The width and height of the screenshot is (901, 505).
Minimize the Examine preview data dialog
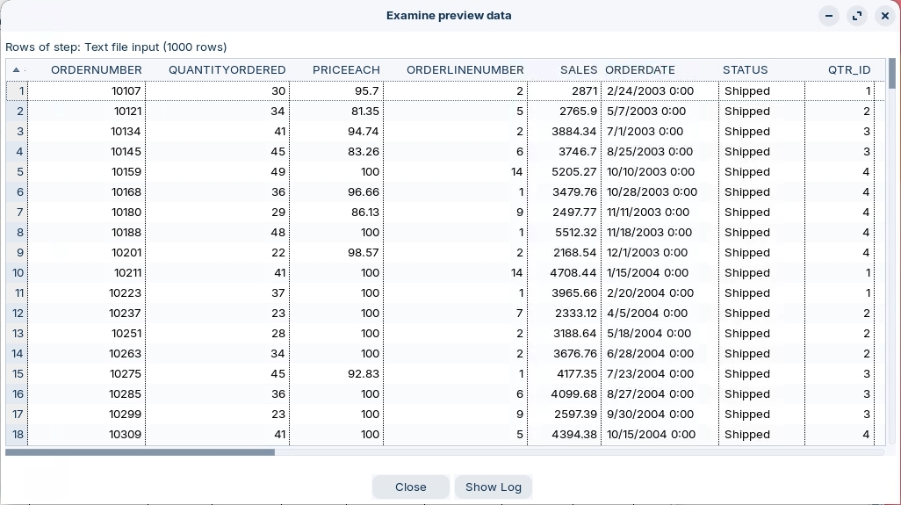point(828,16)
